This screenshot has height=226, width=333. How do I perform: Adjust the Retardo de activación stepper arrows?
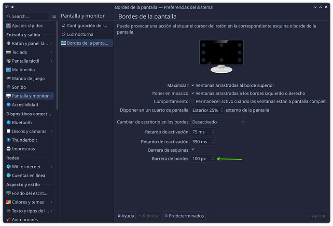(213, 132)
